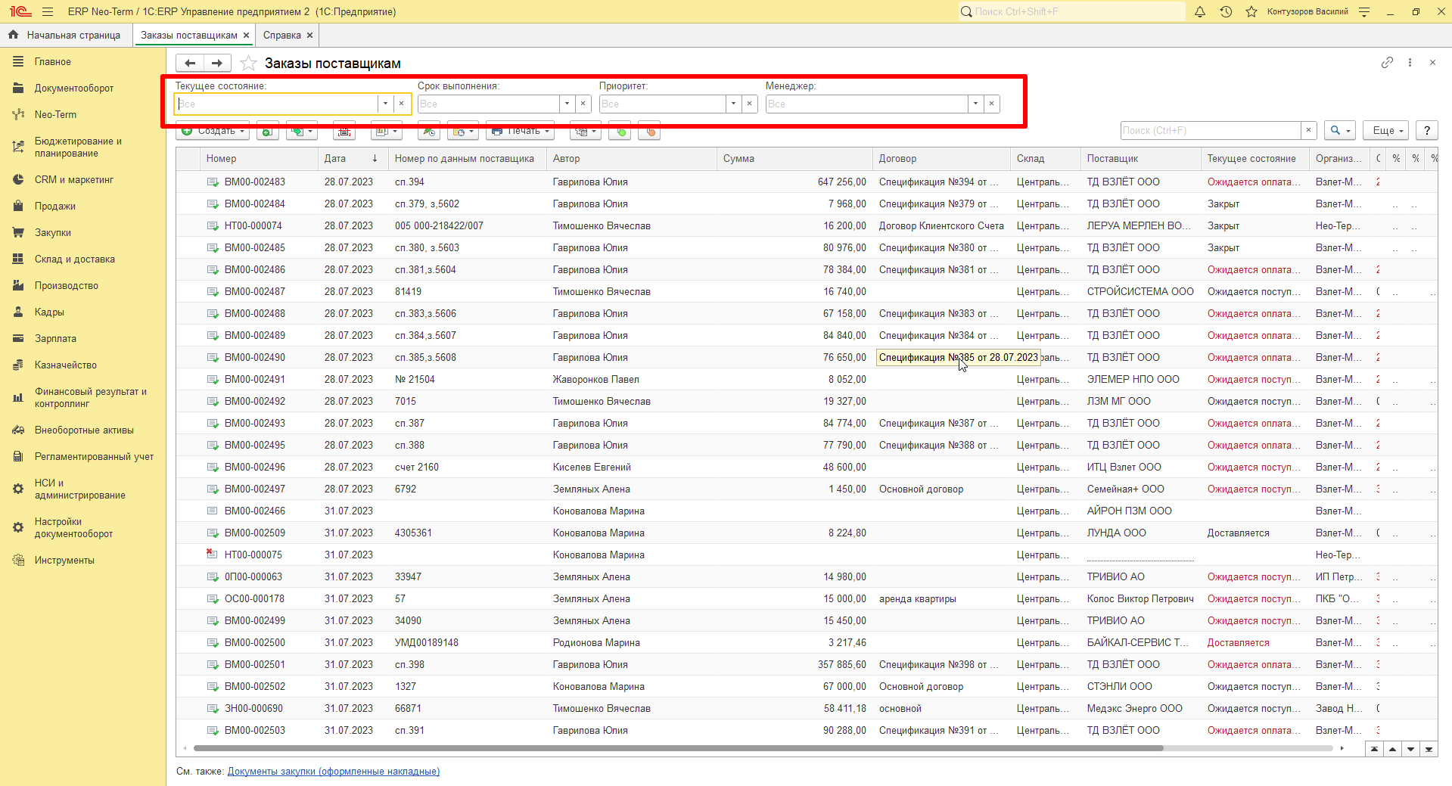Open the Казначейство section
Viewport: 1452px width, 786px height.
(x=66, y=365)
